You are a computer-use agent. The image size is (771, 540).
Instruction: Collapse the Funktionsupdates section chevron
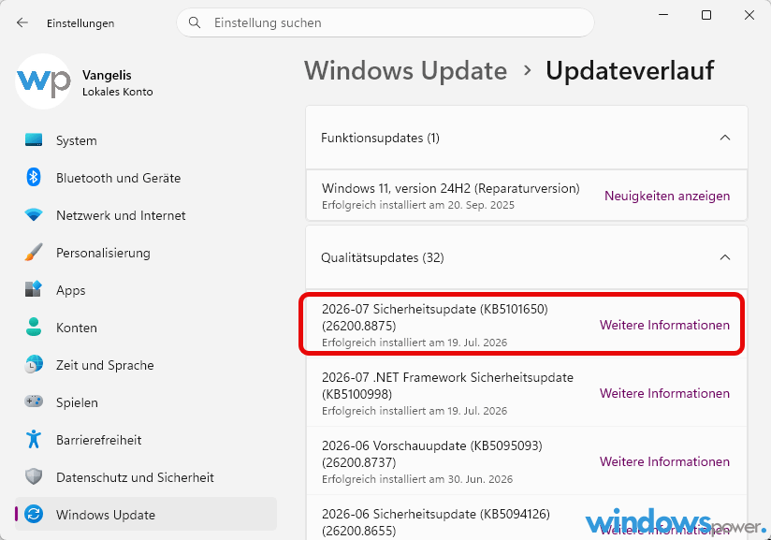(x=725, y=138)
